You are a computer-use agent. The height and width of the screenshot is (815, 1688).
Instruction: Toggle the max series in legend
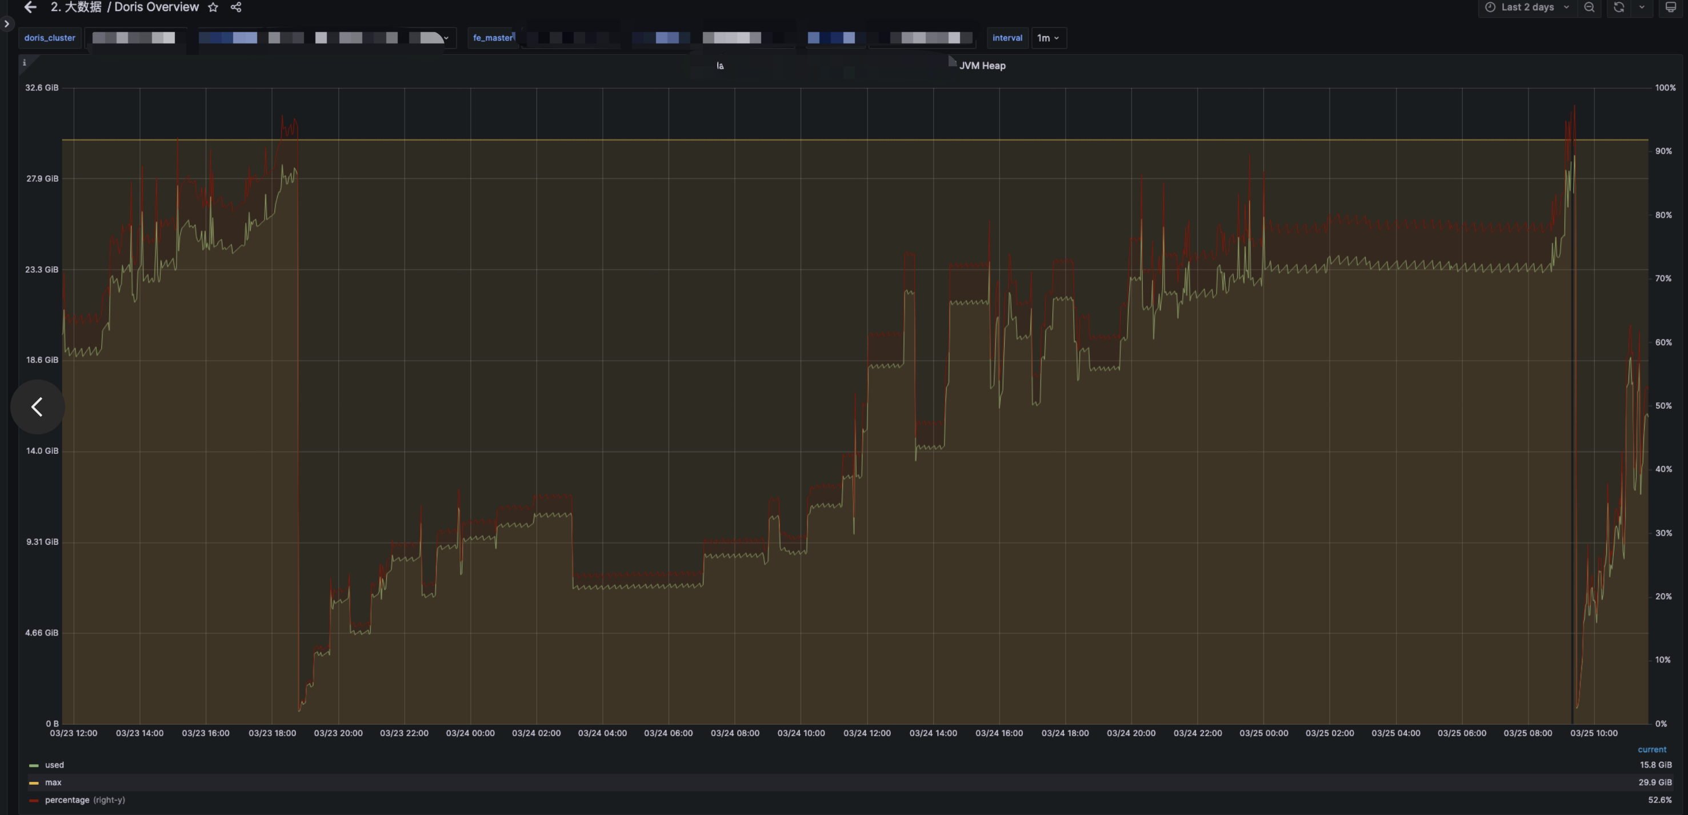[53, 783]
